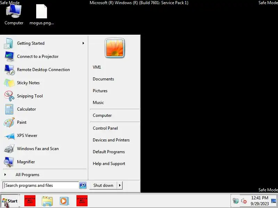Focus the Search programs and files box
This screenshot has width=278, height=208.
(41, 185)
